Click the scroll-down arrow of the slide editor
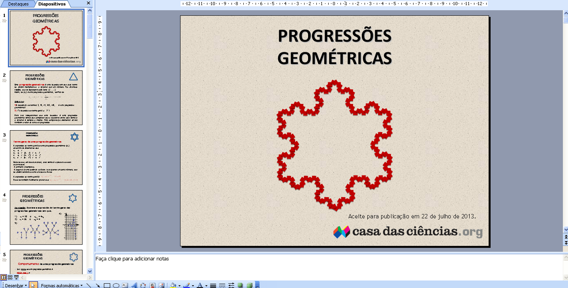 pyautogui.click(x=565, y=230)
